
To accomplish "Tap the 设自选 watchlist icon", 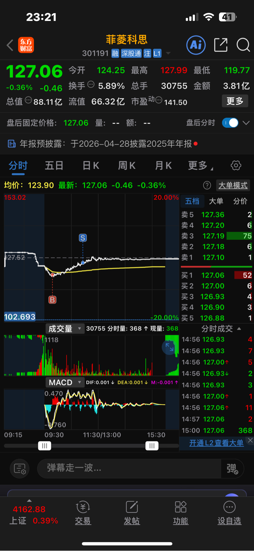I will tap(229, 513).
